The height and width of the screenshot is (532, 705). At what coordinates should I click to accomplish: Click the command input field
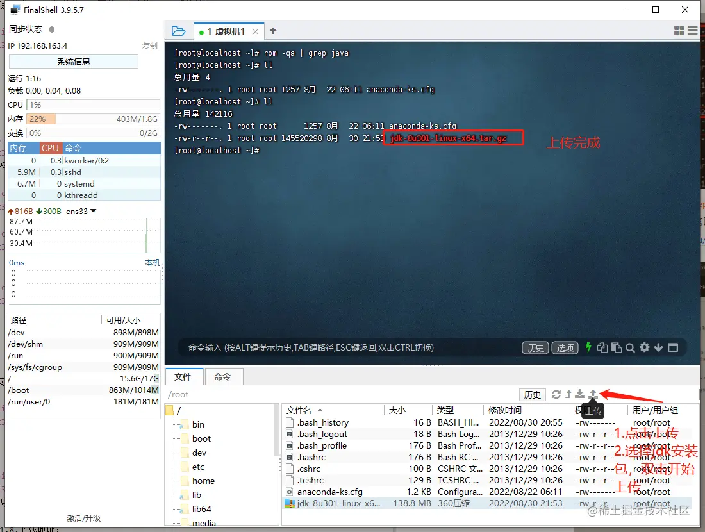(351, 347)
